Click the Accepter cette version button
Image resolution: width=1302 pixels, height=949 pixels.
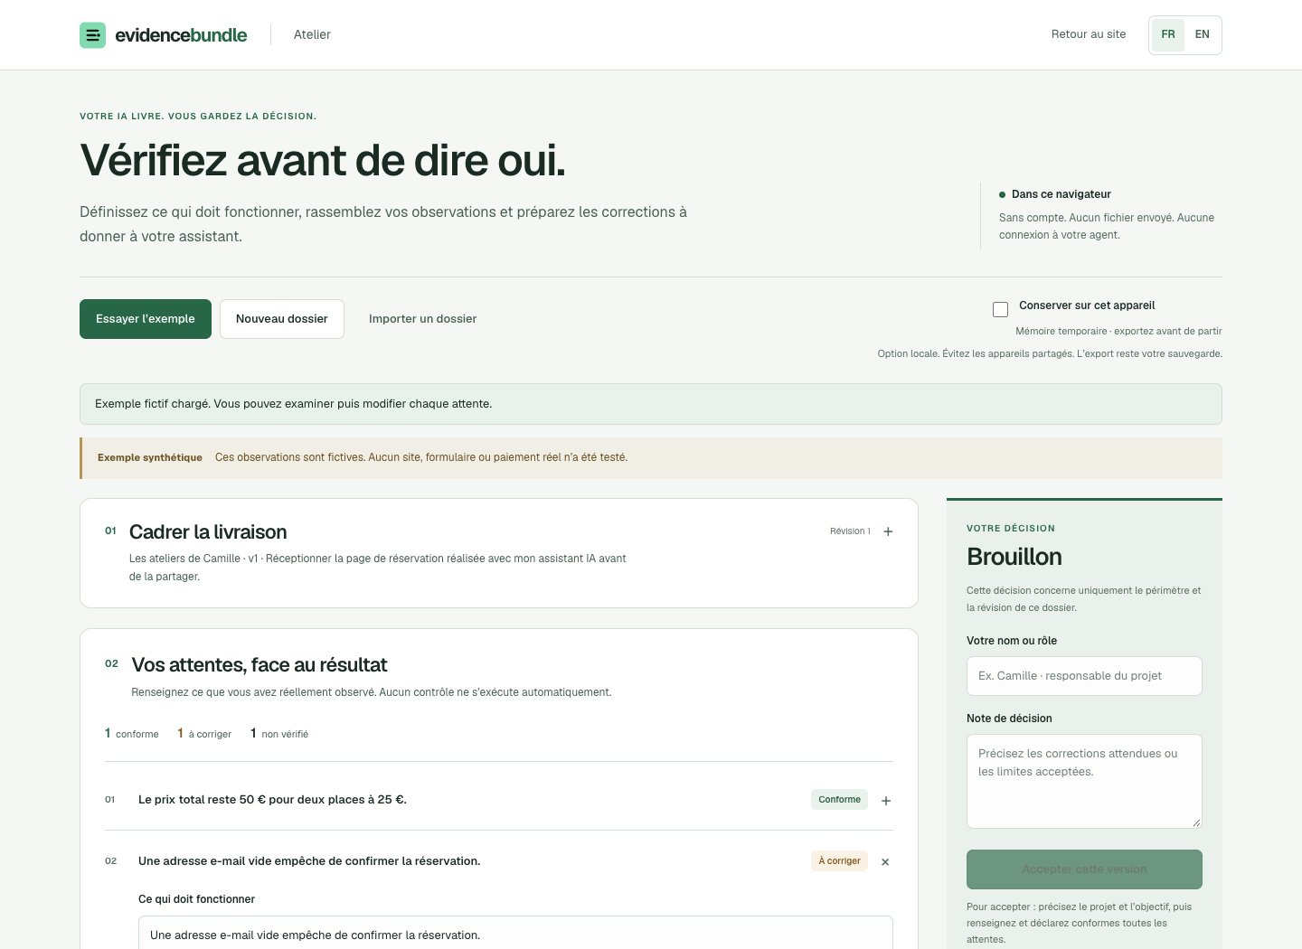pyautogui.click(x=1084, y=869)
